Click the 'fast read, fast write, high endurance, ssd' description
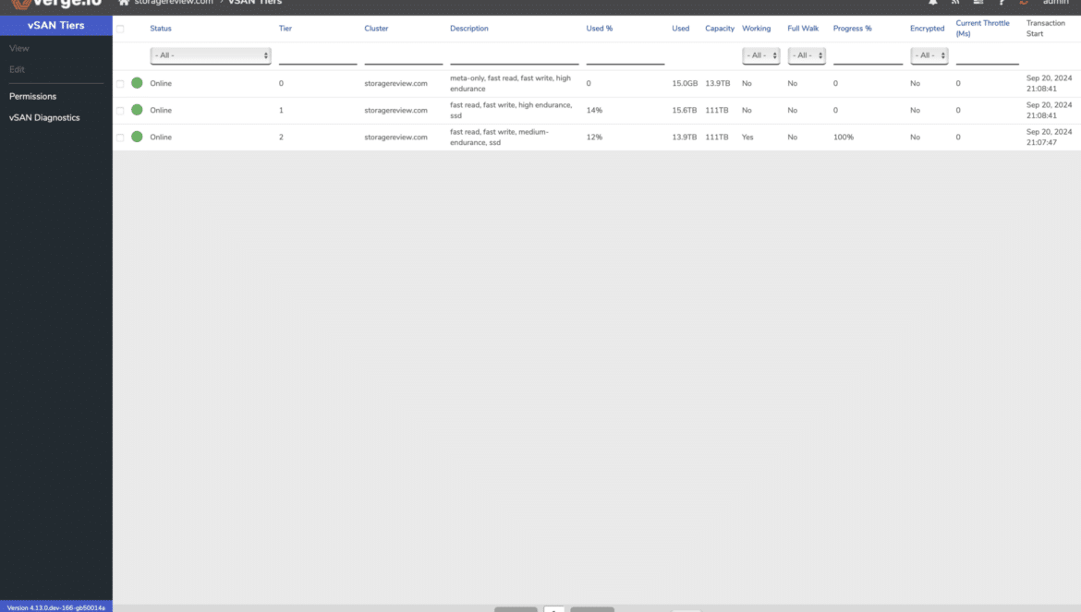The image size is (1081, 612). coord(511,110)
